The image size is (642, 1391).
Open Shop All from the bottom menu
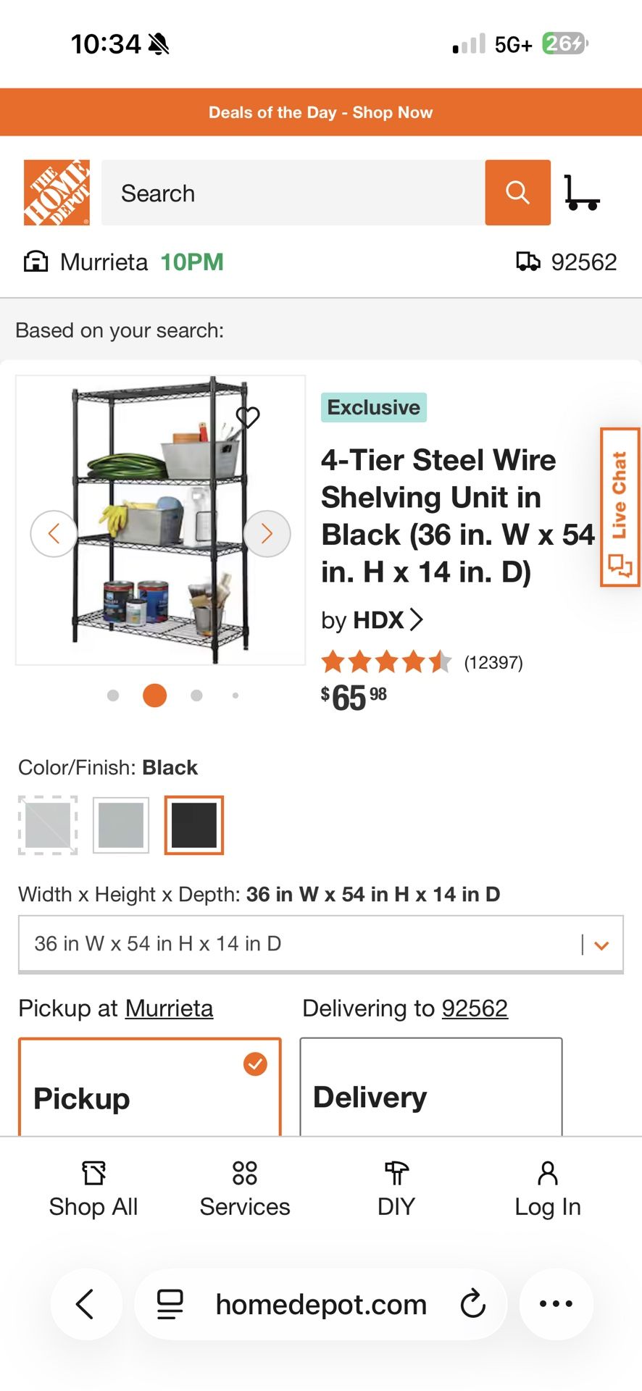pyautogui.click(x=93, y=1188)
